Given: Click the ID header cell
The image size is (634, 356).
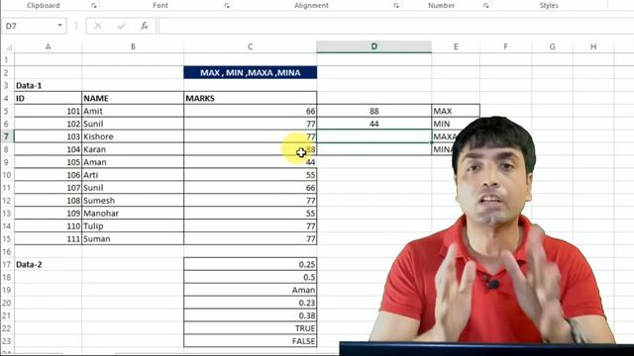Looking at the screenshot, I should pos(49,99).
